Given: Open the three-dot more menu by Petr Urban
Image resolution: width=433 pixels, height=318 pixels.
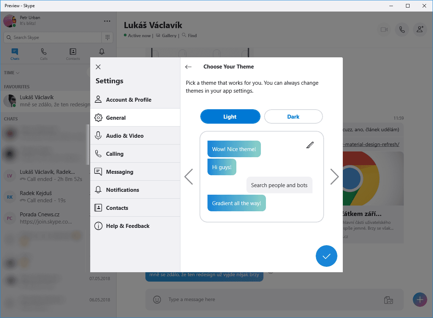Looking at the screenshot, I should click(x=107, y=21).
